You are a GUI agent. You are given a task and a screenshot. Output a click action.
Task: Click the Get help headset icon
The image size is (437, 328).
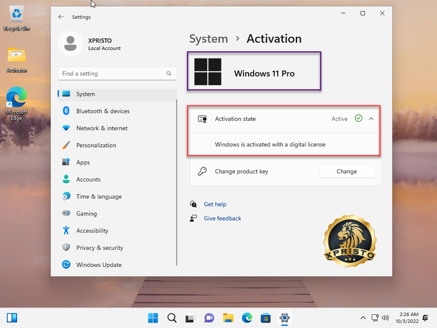click(193, 204)
